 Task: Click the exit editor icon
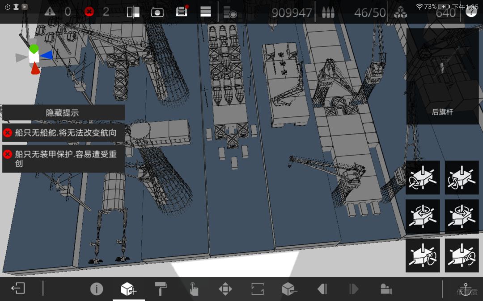point(18,289)
